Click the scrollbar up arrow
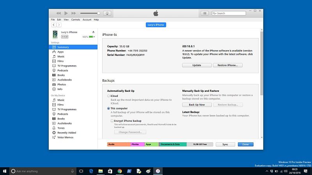 point(262,30)
